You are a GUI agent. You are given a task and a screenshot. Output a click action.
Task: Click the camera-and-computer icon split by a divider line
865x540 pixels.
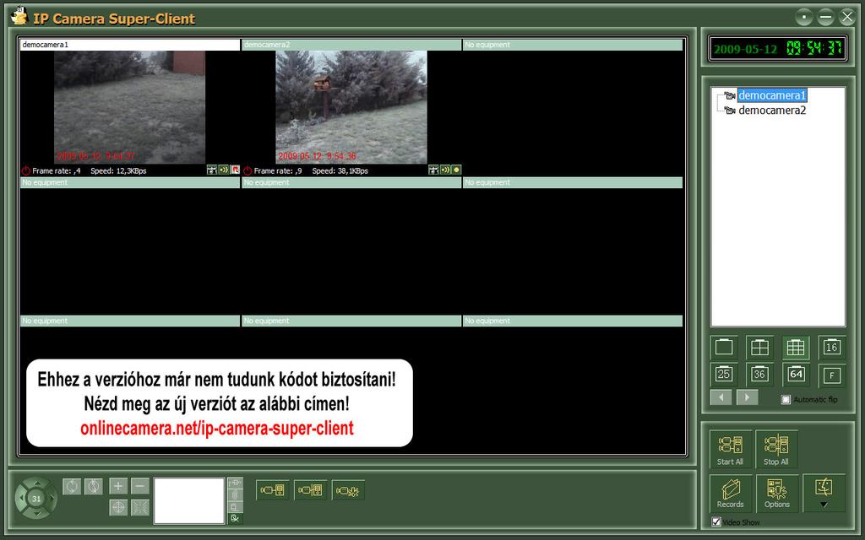point(310,490)
